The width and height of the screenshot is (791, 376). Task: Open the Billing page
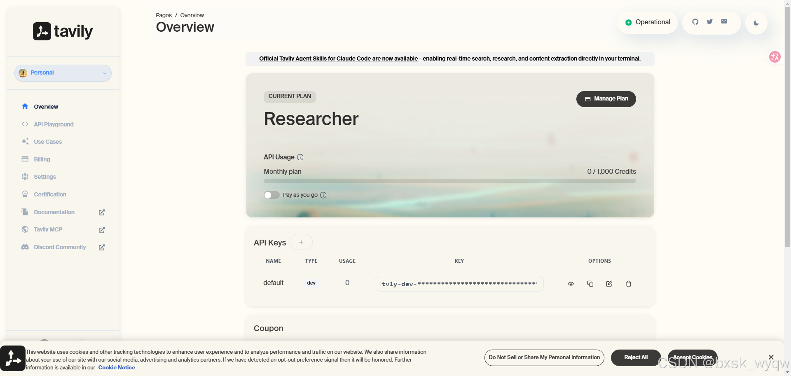click(42, 159)
